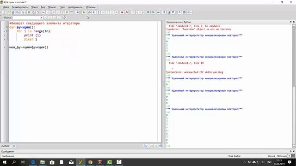Click the Имя файла column header
The height and width of the screenshot is (166, 296).
click(x=234, y=156)
